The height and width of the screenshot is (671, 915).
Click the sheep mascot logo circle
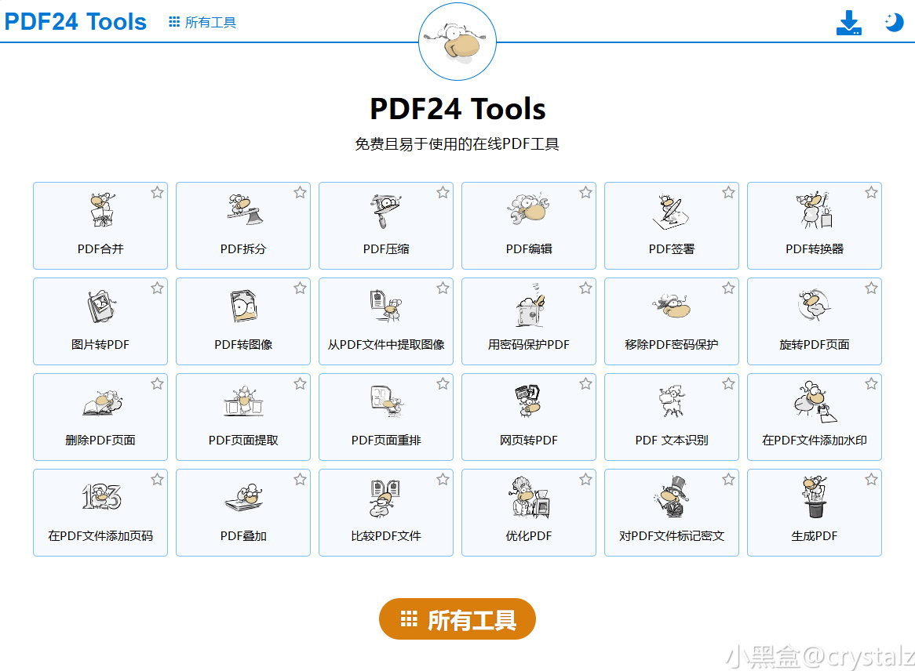tap(457, 42)
